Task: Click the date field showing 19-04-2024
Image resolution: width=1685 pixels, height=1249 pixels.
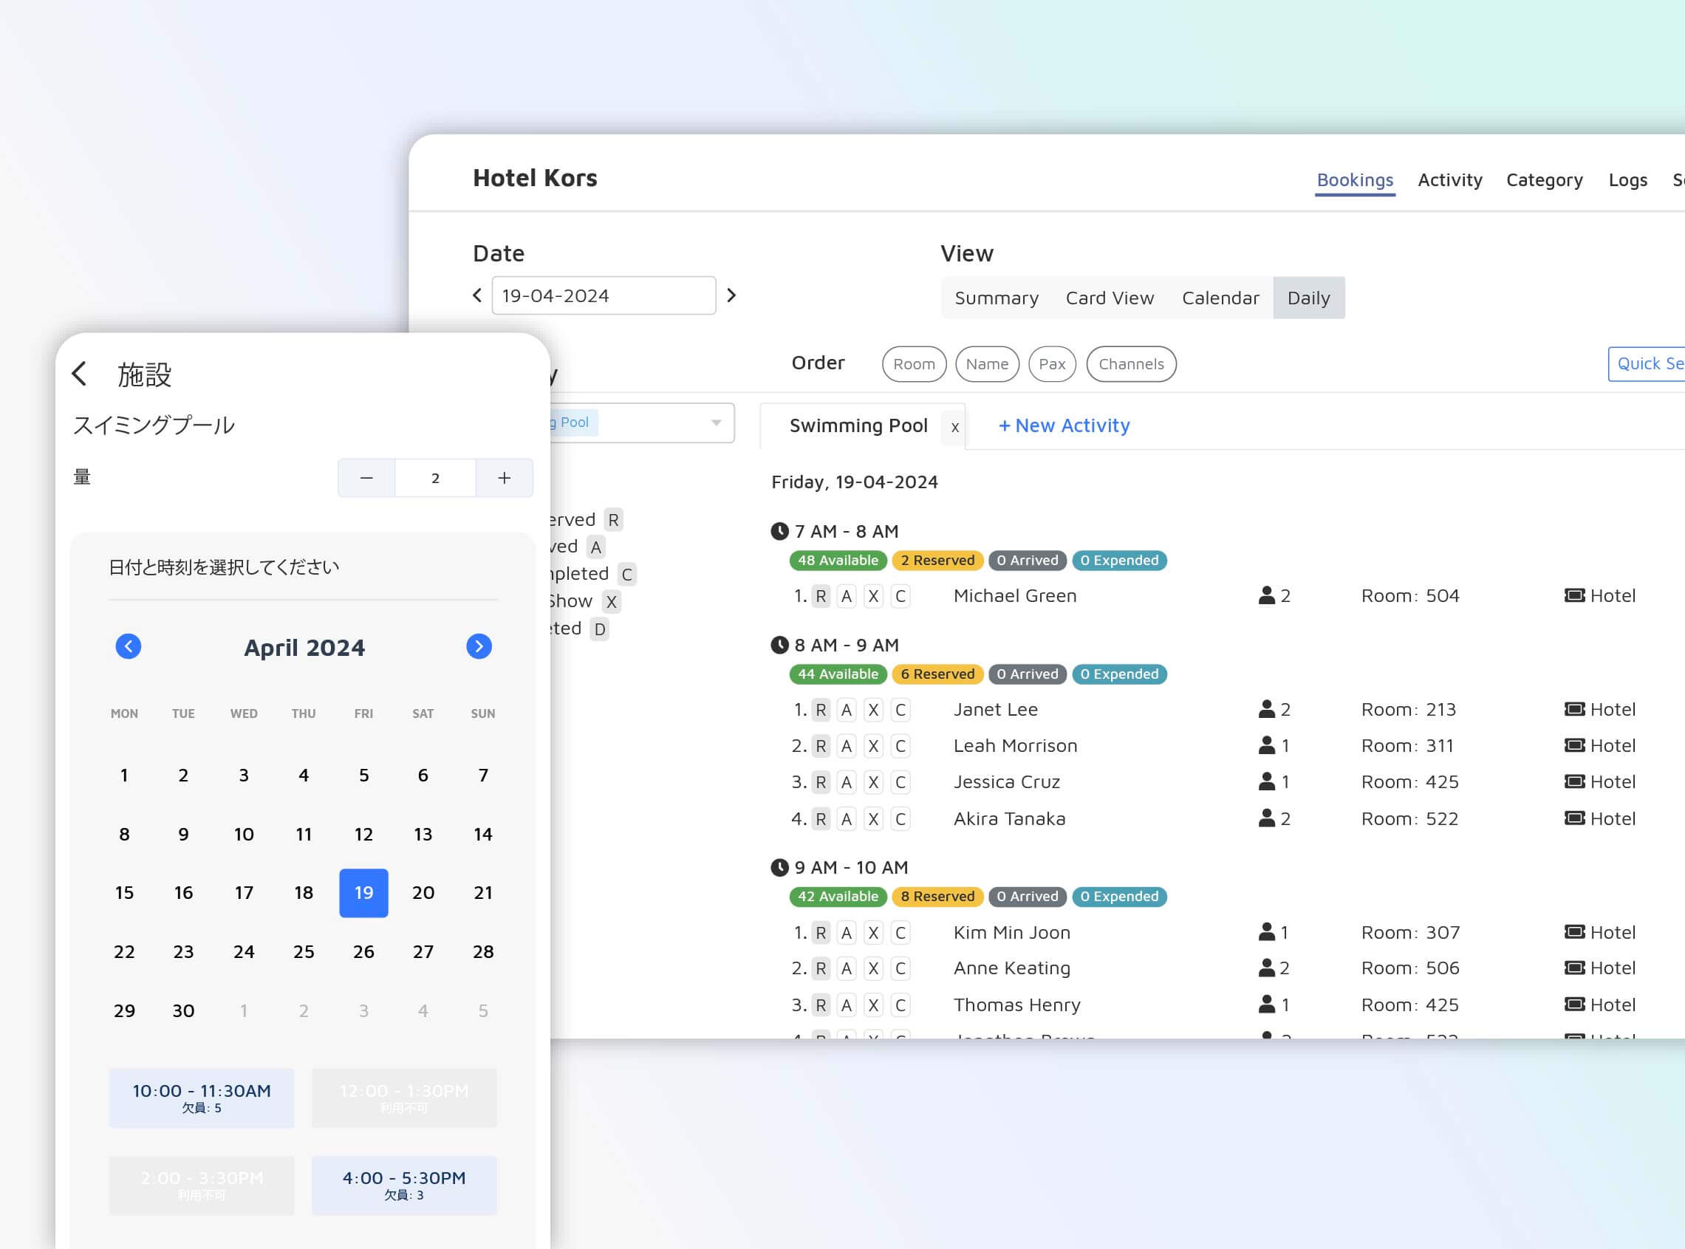Action: tap(604, 295)
